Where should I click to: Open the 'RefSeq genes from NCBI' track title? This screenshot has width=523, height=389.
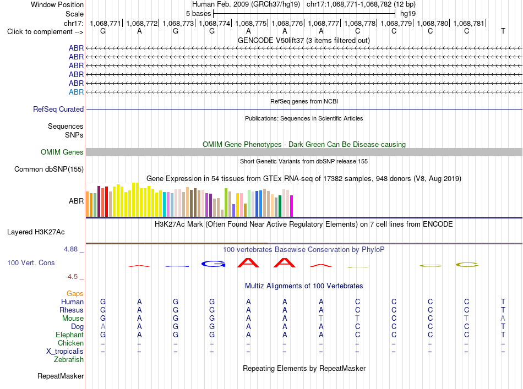pyautogui.click(x=304, y=101)
